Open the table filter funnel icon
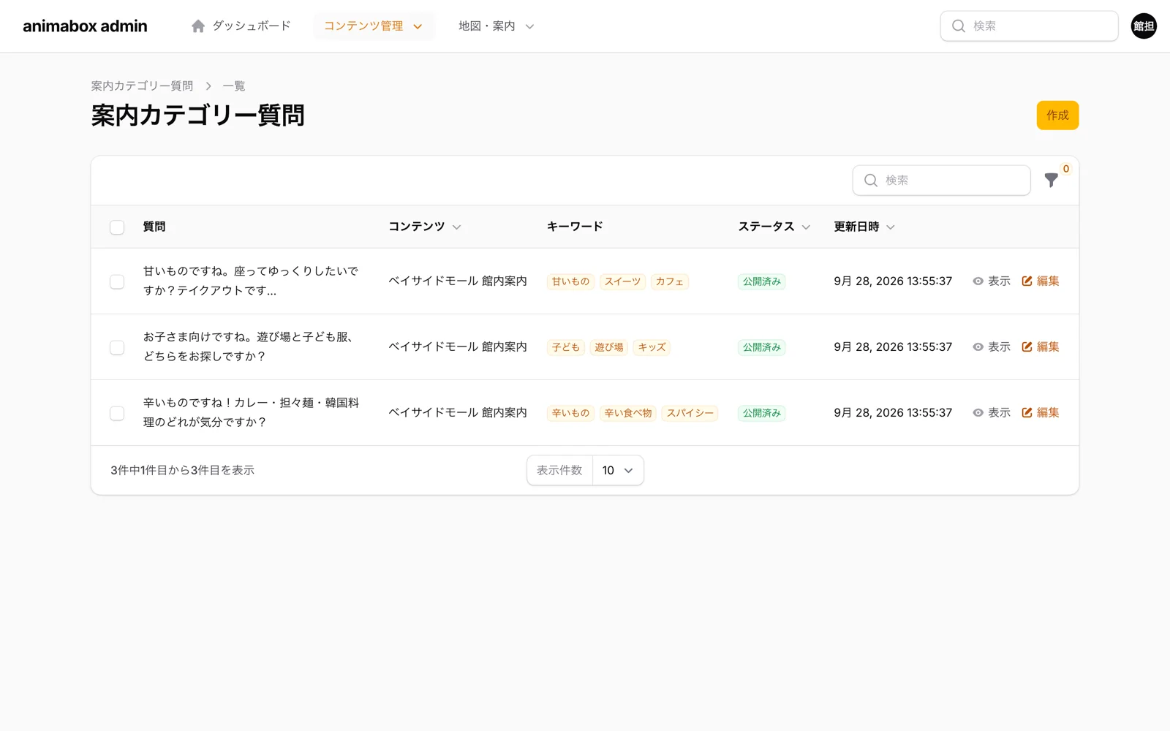The image size is (1170, 731). pyautogui.click(x=1051, y=181)
